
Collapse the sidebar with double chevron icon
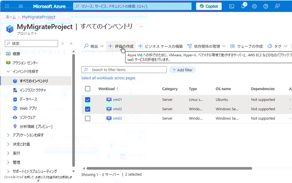[x=71, y=43]
